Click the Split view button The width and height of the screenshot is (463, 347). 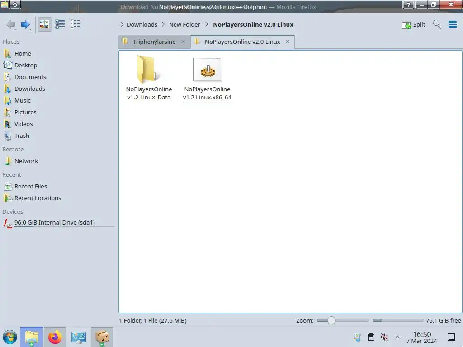(x=413, y=24)
